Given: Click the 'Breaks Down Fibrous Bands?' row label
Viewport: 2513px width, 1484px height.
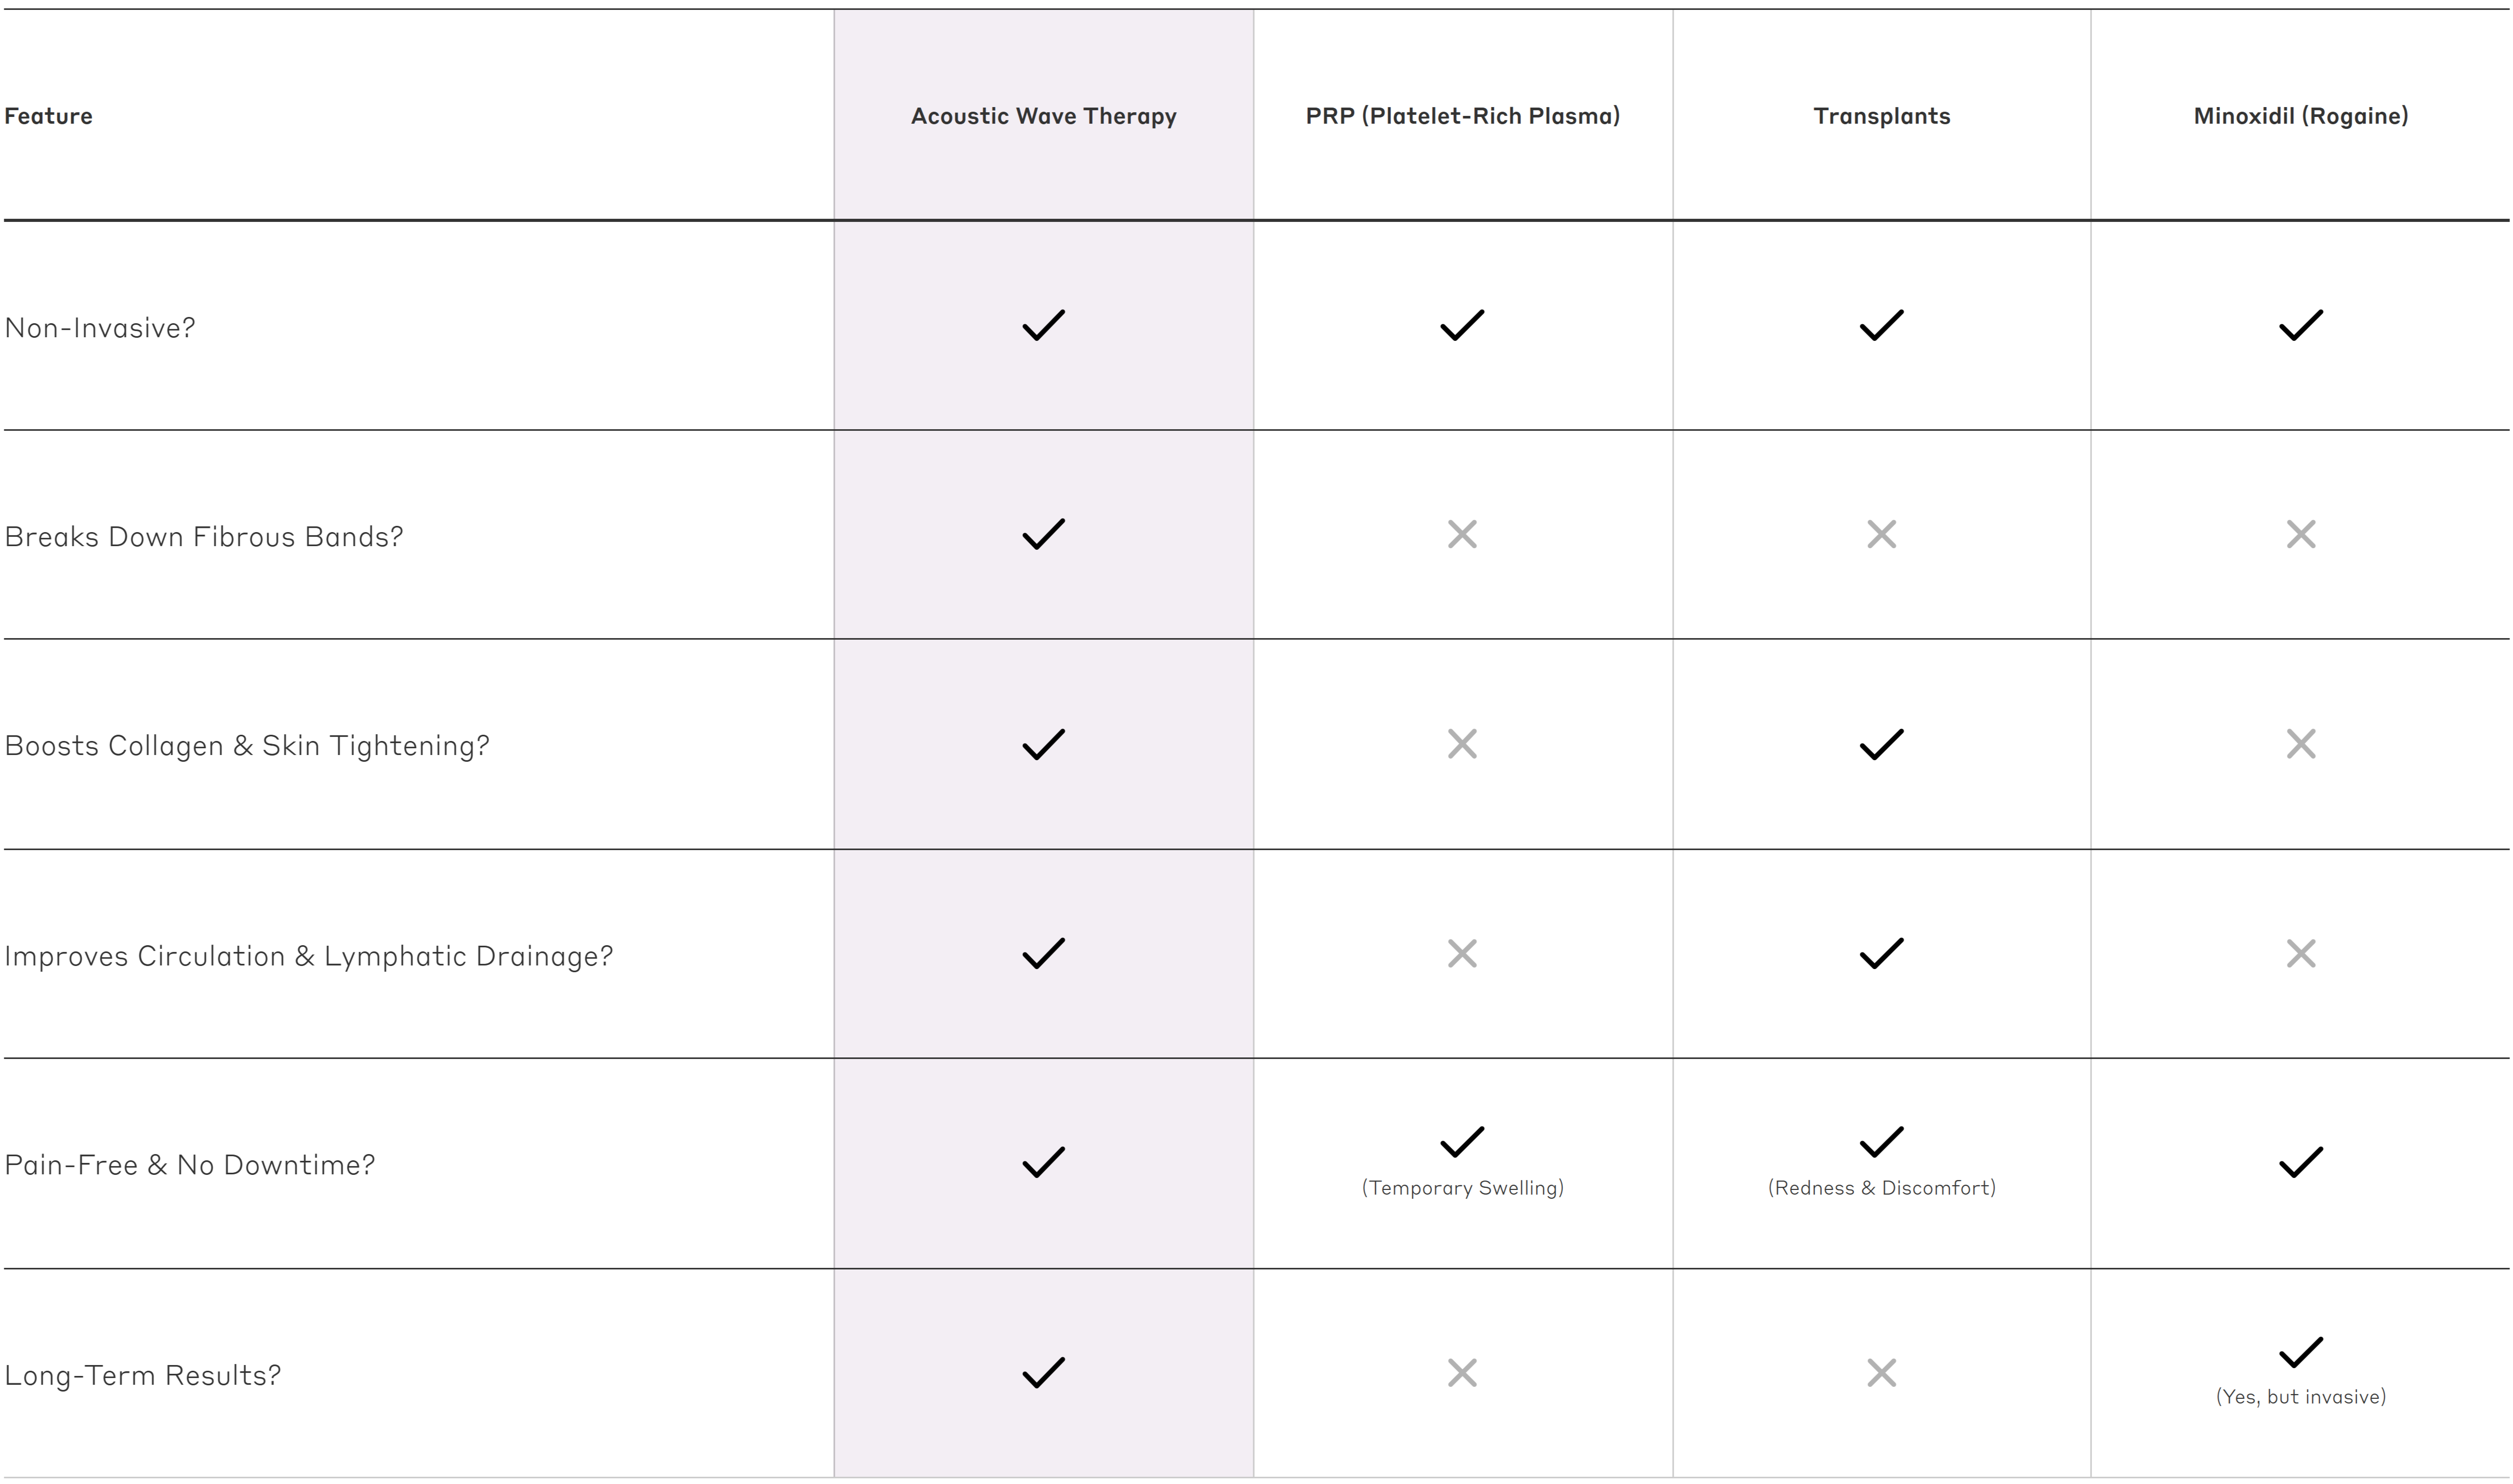Looking at the screenshot, I should (x=204, y=537).
